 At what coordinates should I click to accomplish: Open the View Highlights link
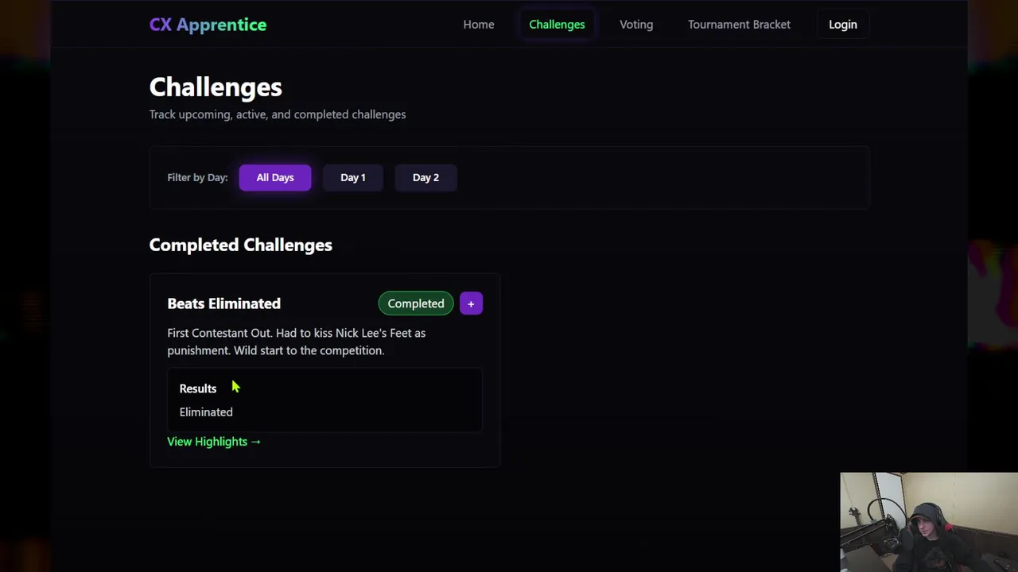(x=208, y=442)
